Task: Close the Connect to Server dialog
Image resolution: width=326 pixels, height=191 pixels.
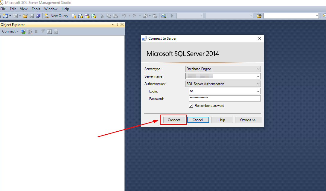Action: coord(259,38)
